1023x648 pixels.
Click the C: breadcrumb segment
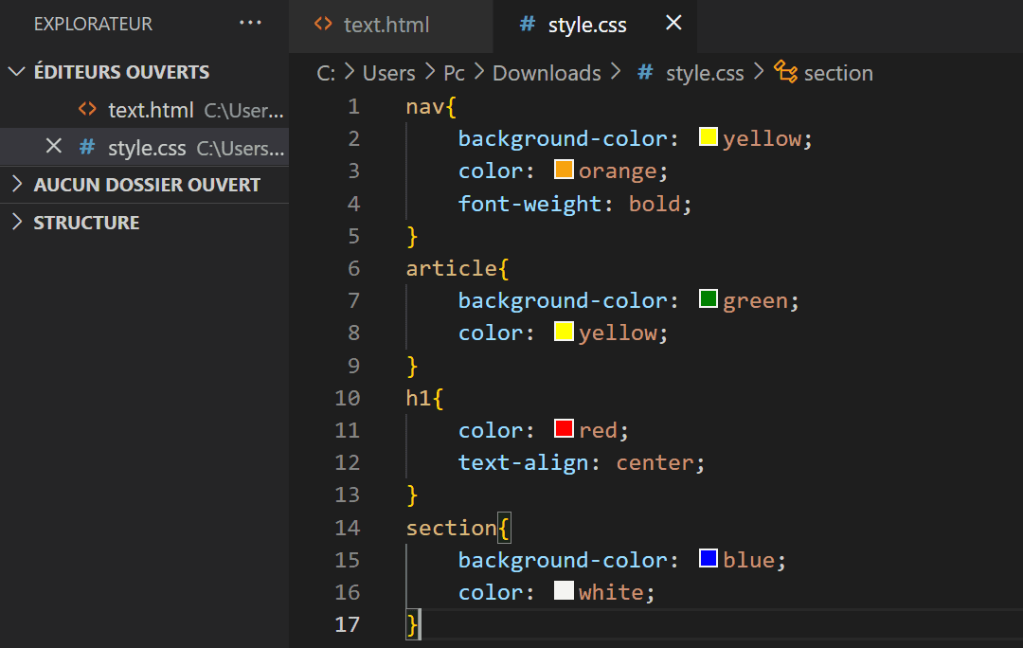326,73
